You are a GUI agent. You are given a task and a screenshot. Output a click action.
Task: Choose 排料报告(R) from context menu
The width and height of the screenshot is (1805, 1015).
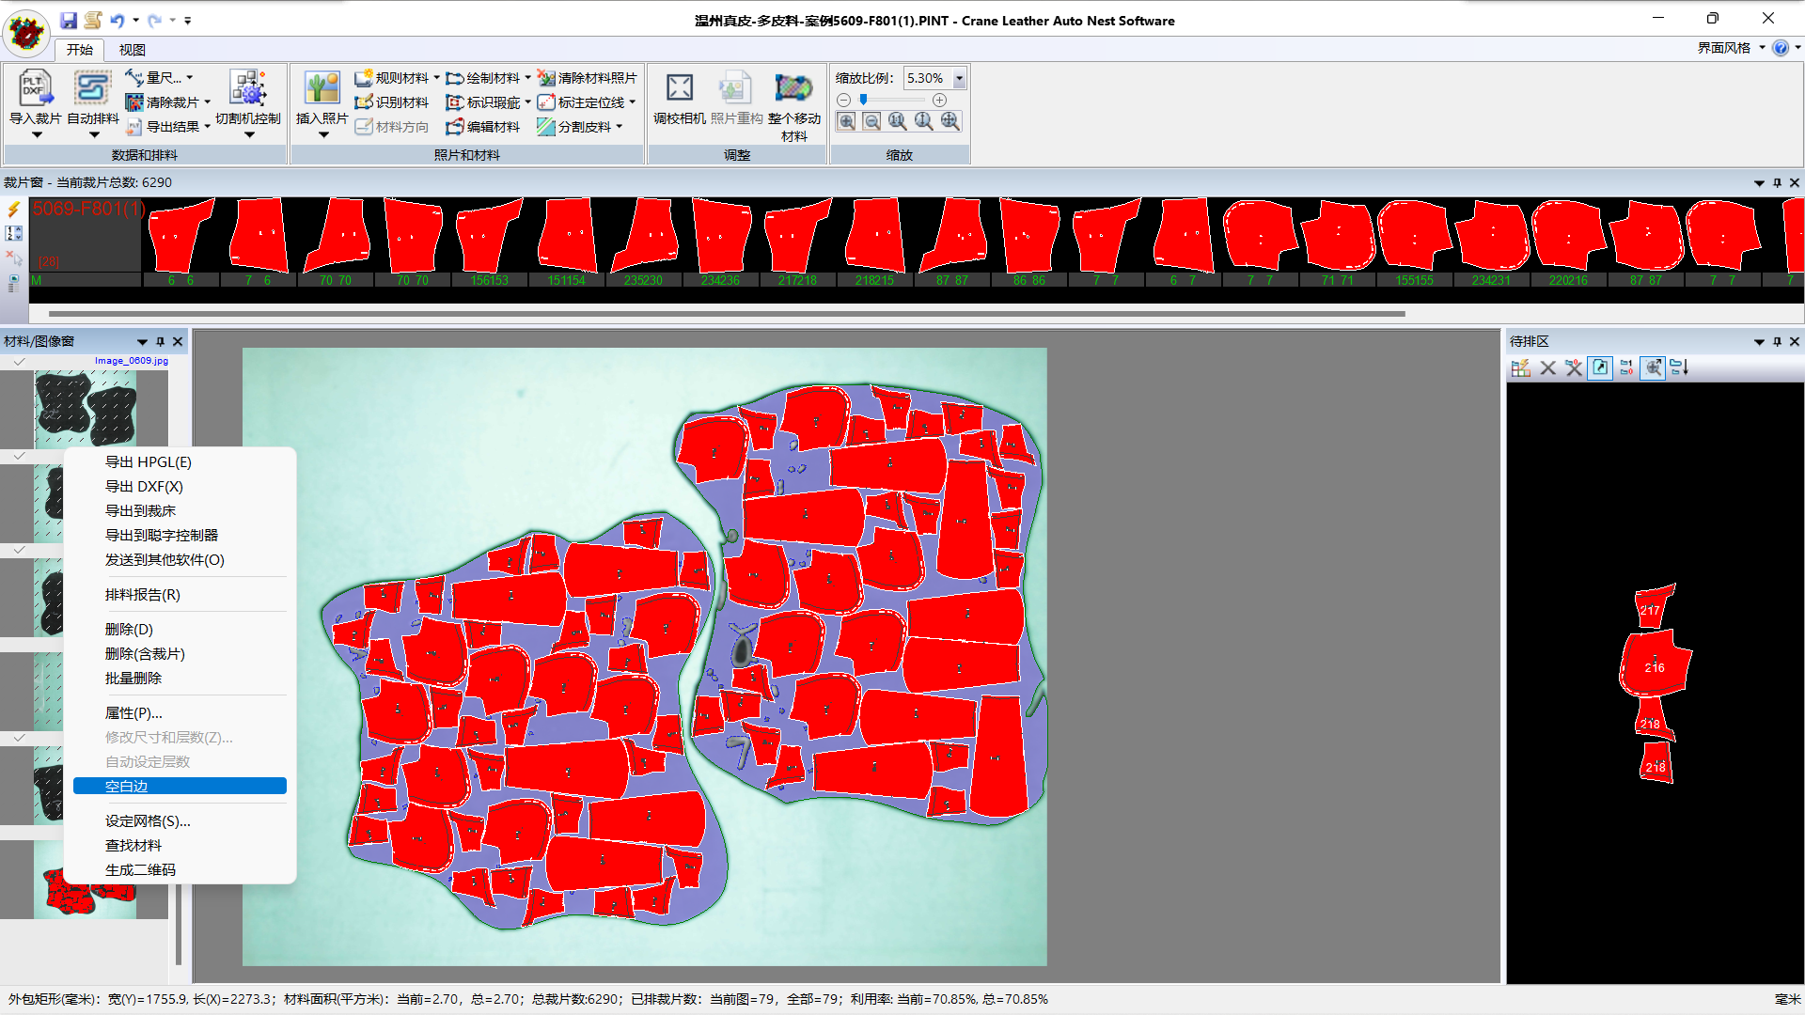click(x=180, y=594)
